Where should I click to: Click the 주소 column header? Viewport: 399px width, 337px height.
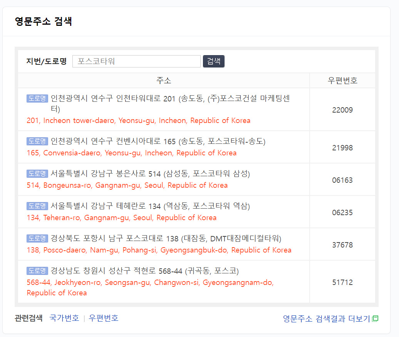[164, 81]
